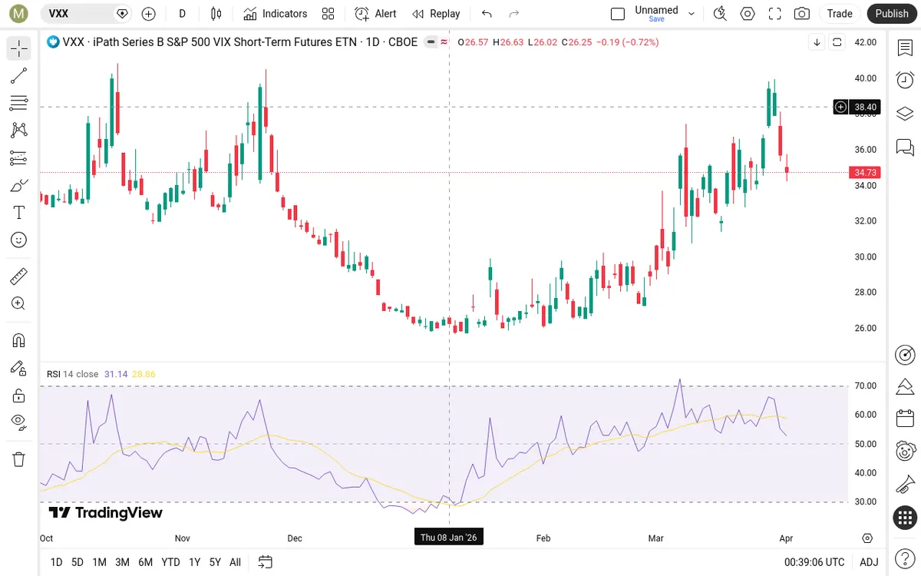Select the All time range
The width and height of the screenshot is (921, 576).
(x=235, y=562)
